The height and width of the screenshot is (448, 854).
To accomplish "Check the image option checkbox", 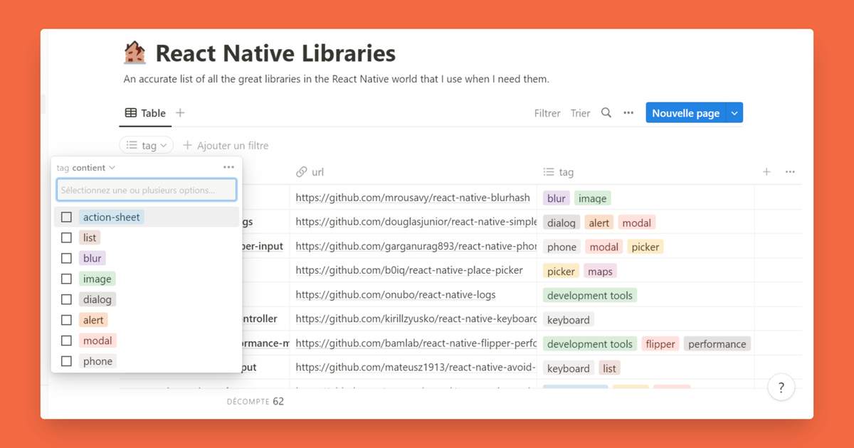I will (x=66, y=279).
